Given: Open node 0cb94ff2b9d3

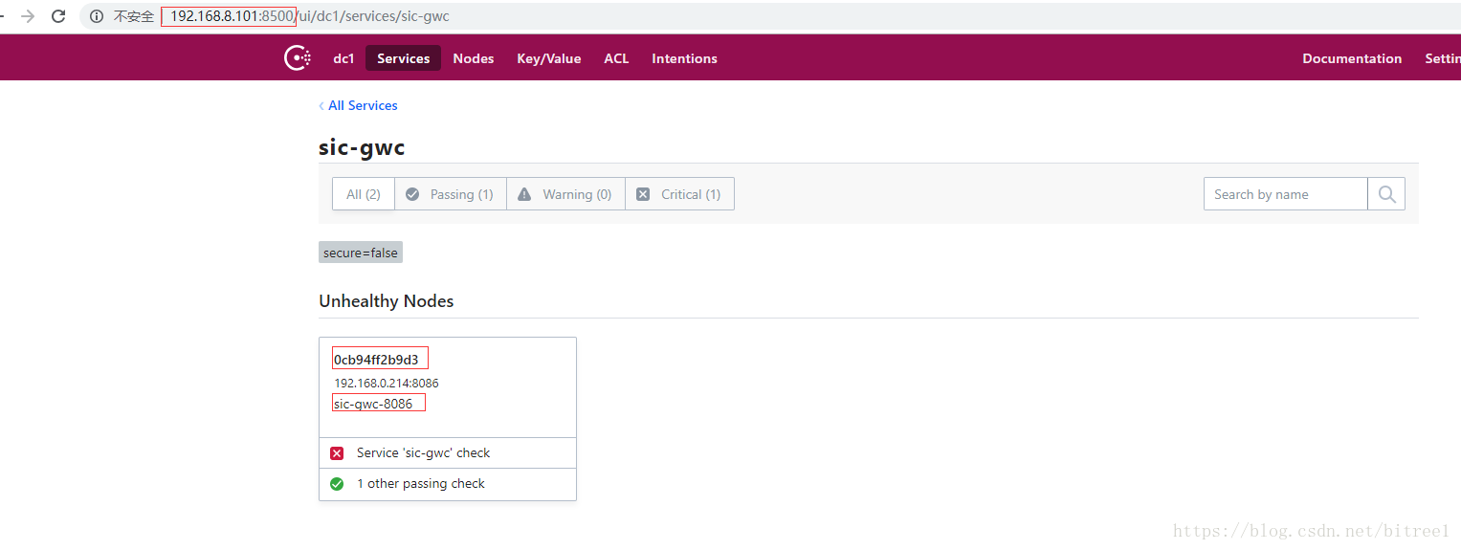Looking at the screenshot, I should (376, 360).
